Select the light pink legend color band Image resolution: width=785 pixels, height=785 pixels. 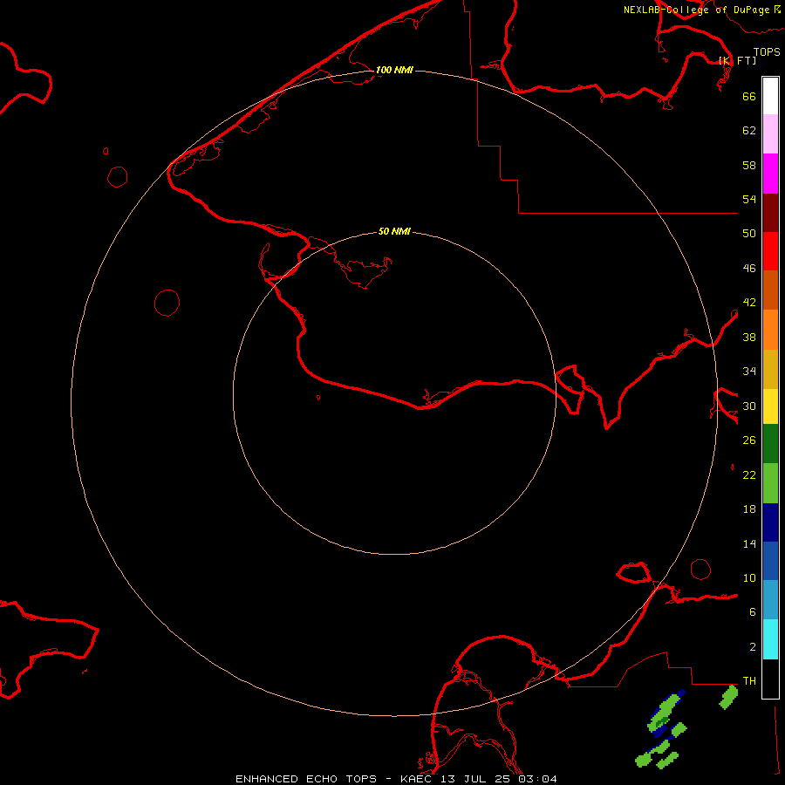[770, 134]
